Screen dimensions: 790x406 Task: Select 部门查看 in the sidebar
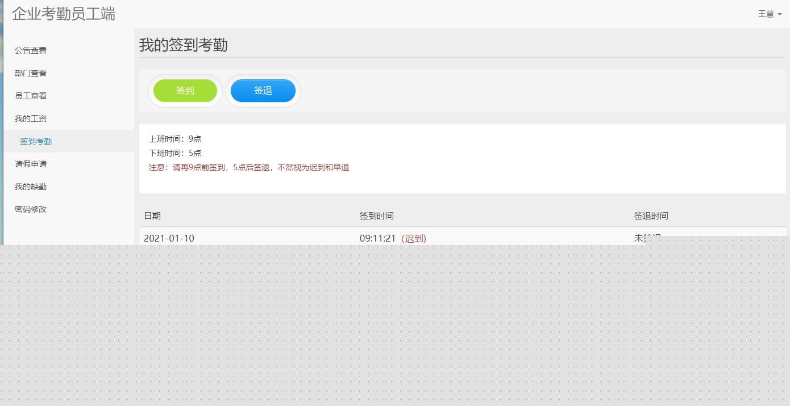31,73
